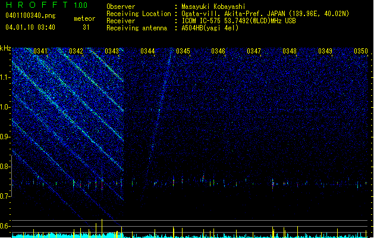Viewport: 374px width, 238px height.
Task: Click the 0342 time marker
Action: pyautogui.click(x=76, y=51)
